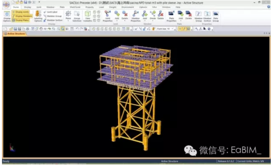
Task: Open the Help ribbon tab
Action: (x=178, y=7)
